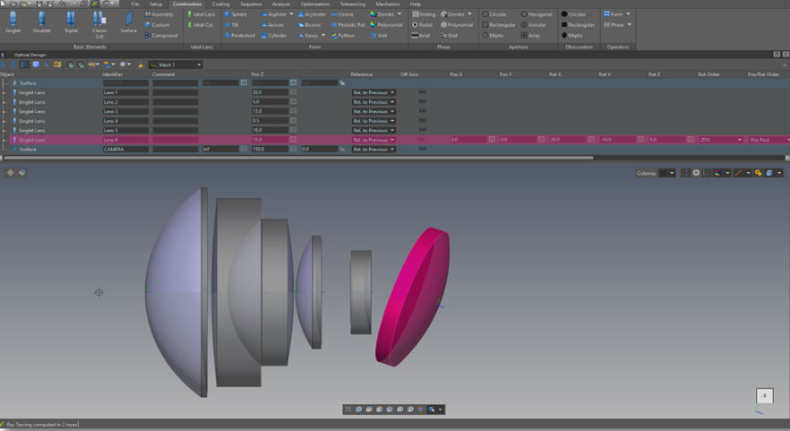
Task: Expand the Lens 3 tree row
Action: 4,111
